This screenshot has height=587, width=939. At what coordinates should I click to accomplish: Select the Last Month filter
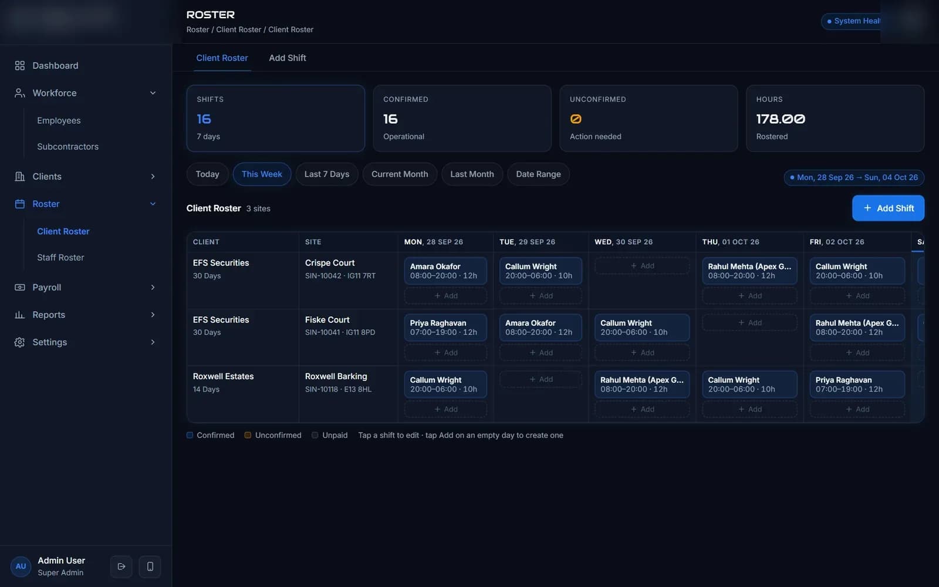pos(472,174)
